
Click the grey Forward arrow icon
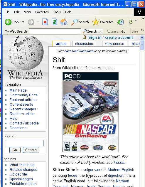pos(31,22)
